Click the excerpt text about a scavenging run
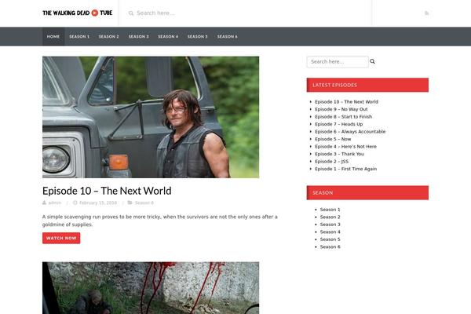471x314 pixels. pyautogui.click(x=160, y=221)
